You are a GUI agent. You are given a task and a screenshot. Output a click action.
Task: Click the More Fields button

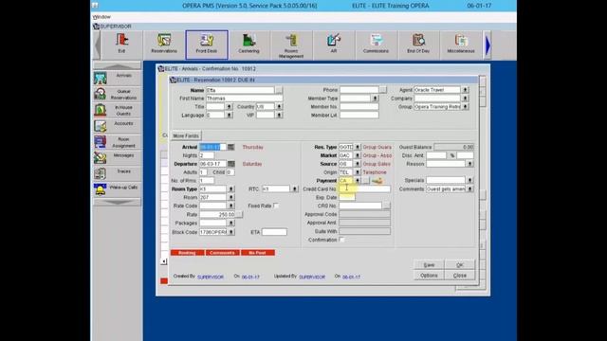[186, 135]
